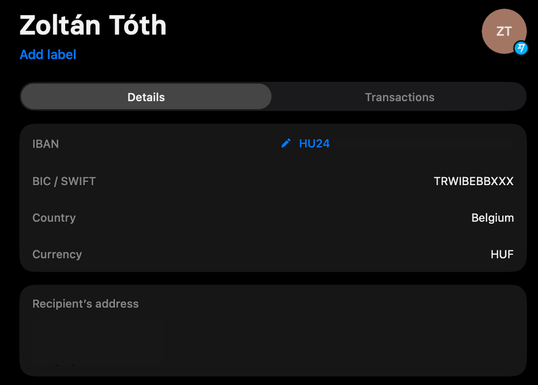The width and height of the screenshot is (538, 385).
Task: Click the IBAN field label
Action: coord(46,143)
